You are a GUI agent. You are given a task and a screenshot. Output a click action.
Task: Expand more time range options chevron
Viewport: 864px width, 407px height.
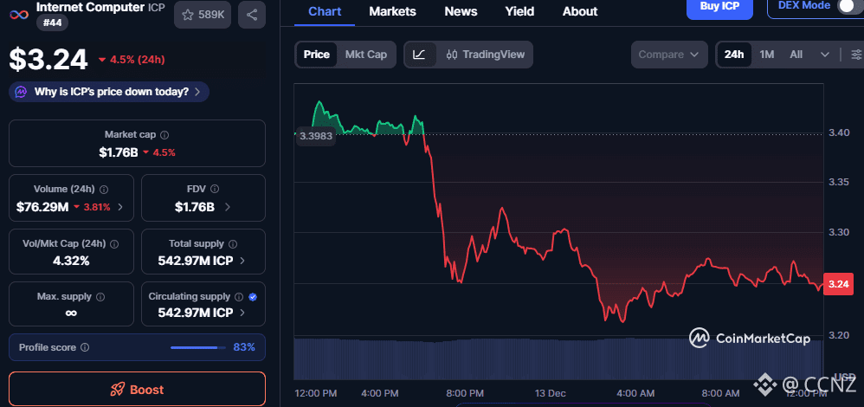click(825, 55)
